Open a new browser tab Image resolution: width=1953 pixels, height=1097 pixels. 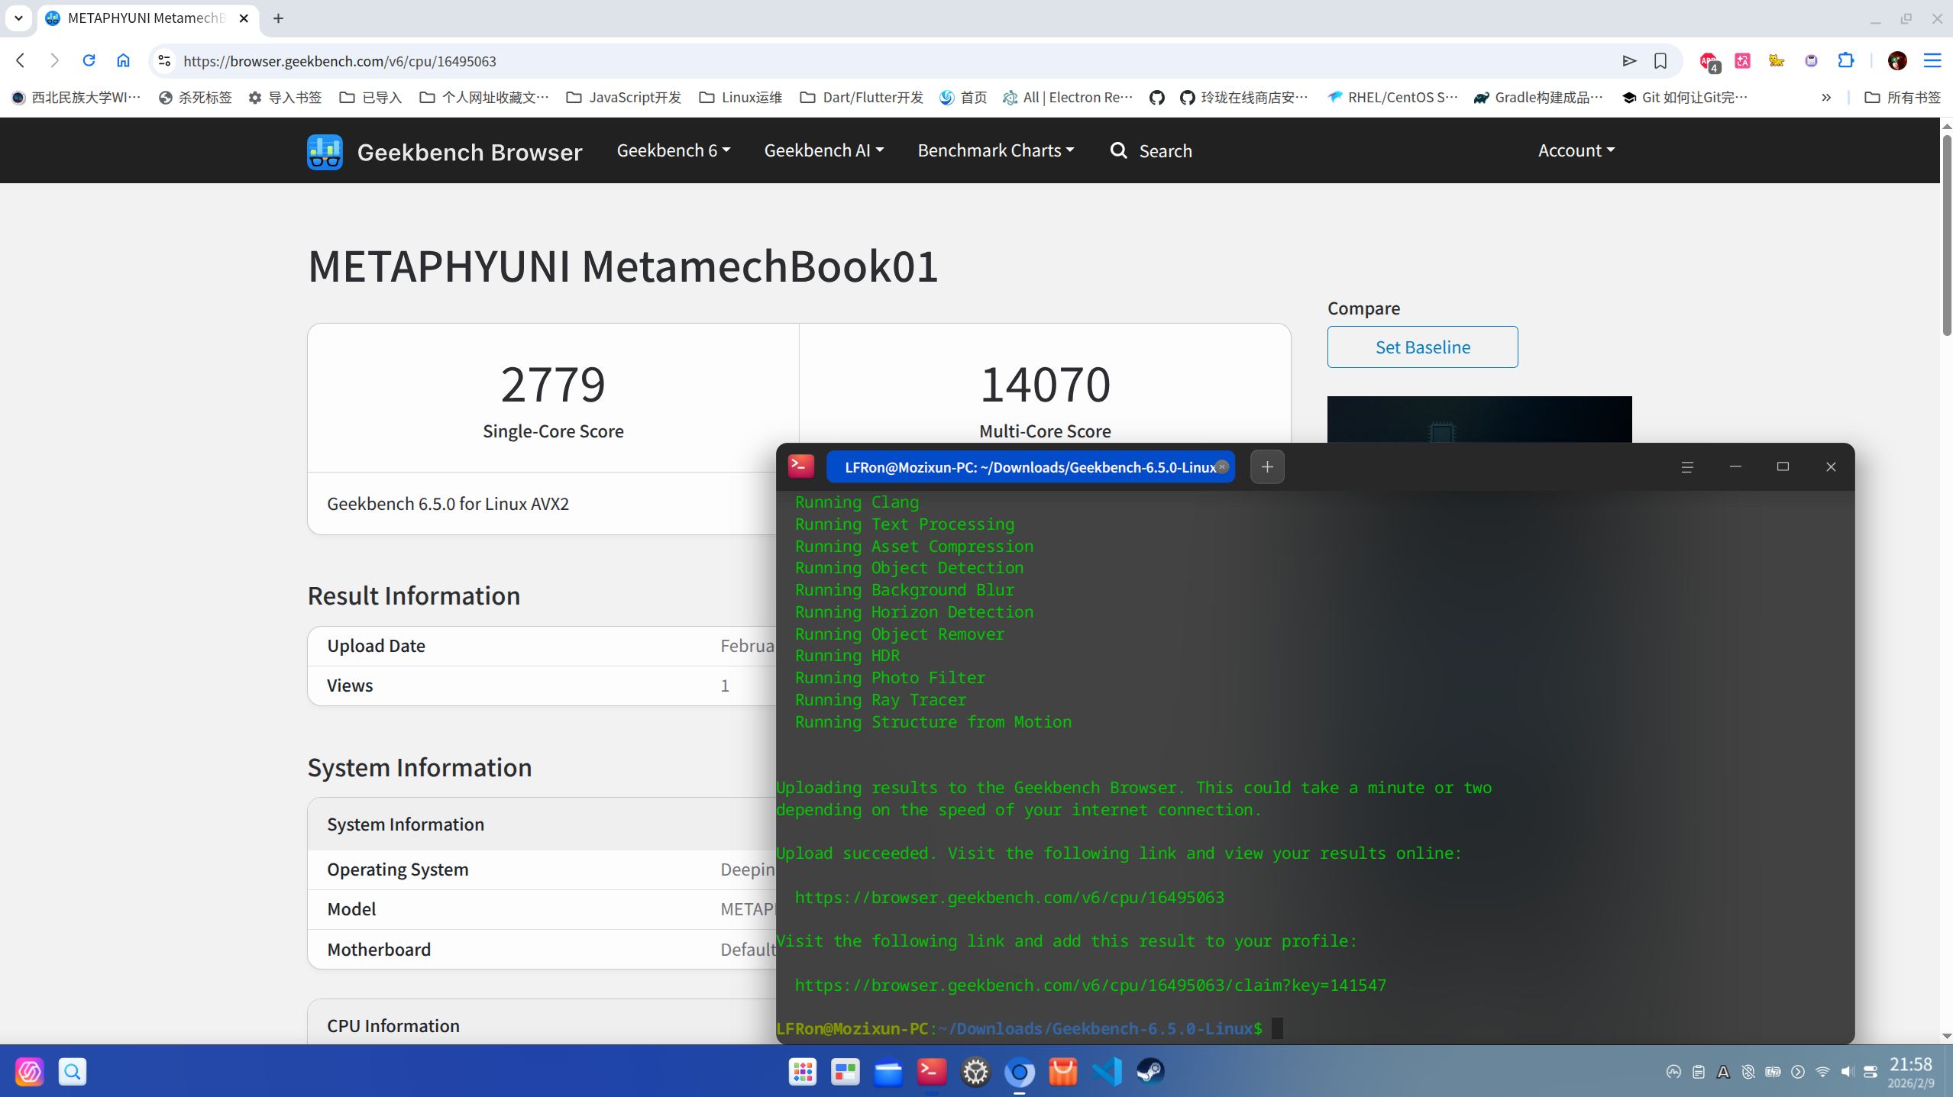(278, 18)
